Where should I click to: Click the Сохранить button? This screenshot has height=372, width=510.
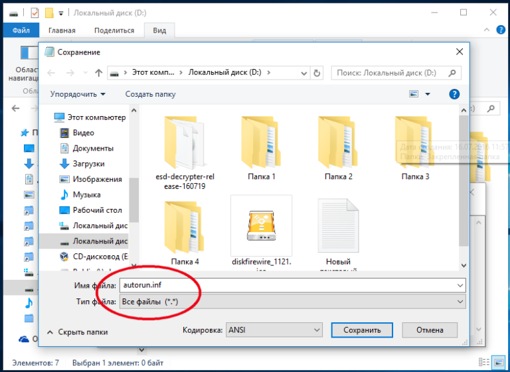(362, 330)
